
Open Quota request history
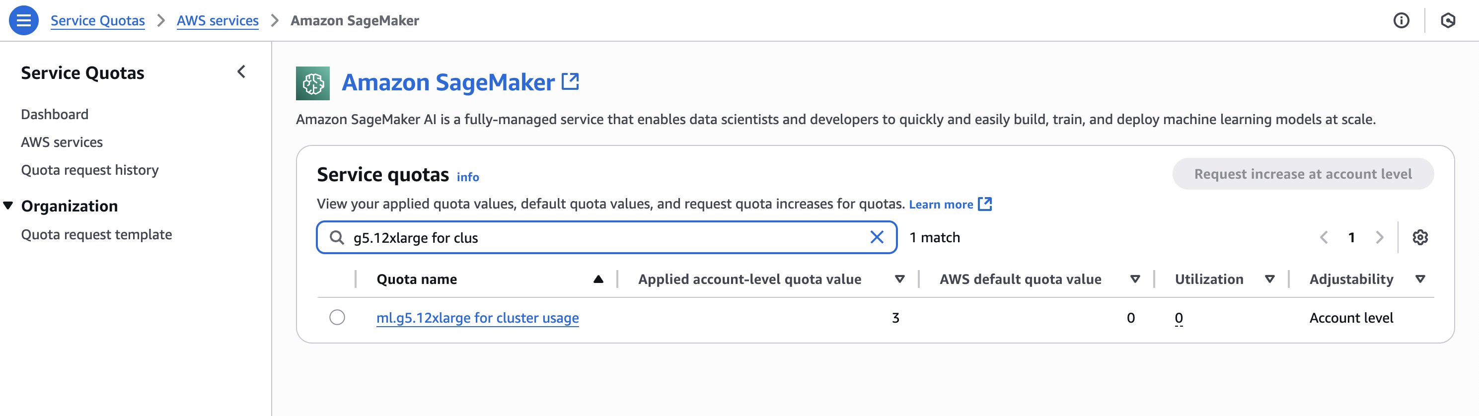(x=90, y=170)
